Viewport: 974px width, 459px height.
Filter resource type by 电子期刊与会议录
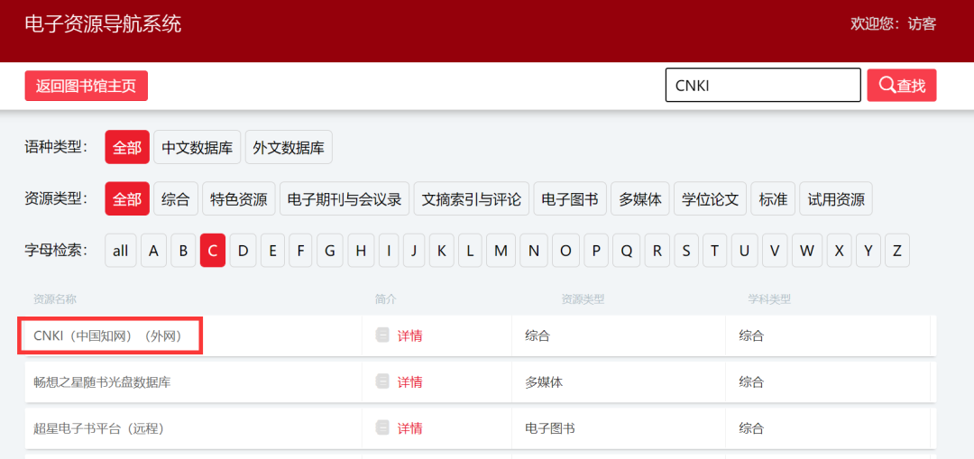click(x=345, y=199)
